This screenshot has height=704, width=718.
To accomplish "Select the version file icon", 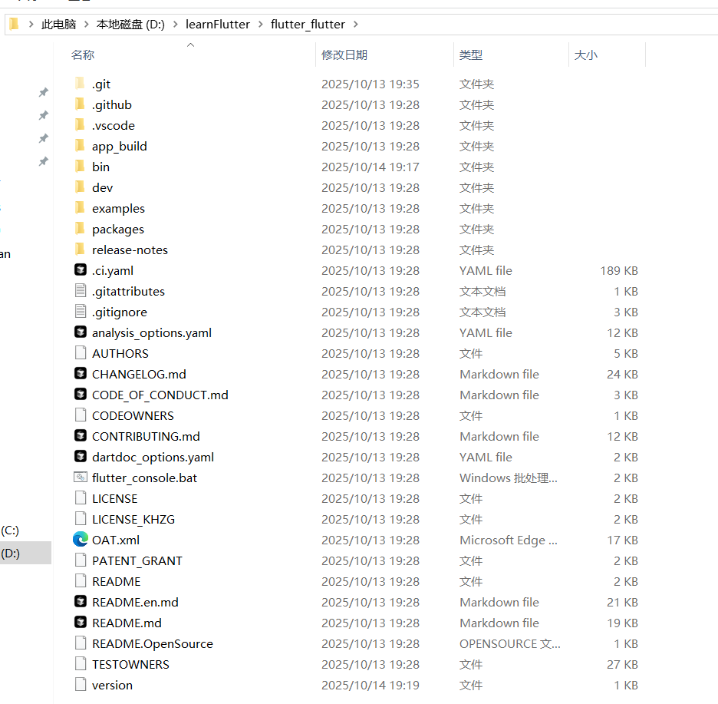I will tap(80, 684).
